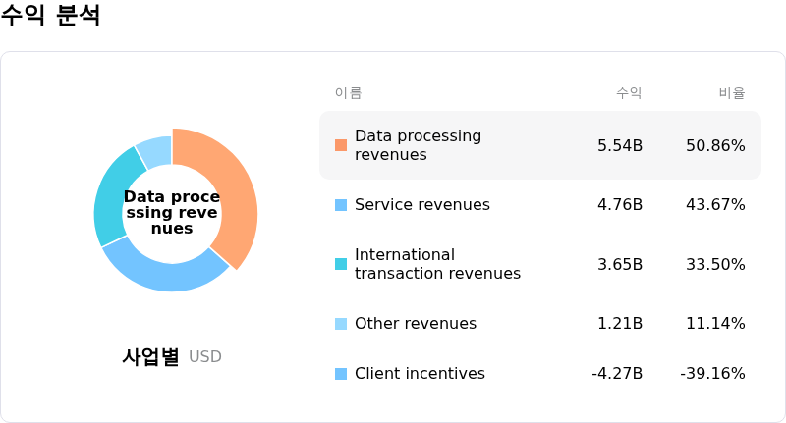Image resolution: width=786 pixels, height=423 pixels.
Task: Click the light blue Other revenues swatch
Action: 341,323
